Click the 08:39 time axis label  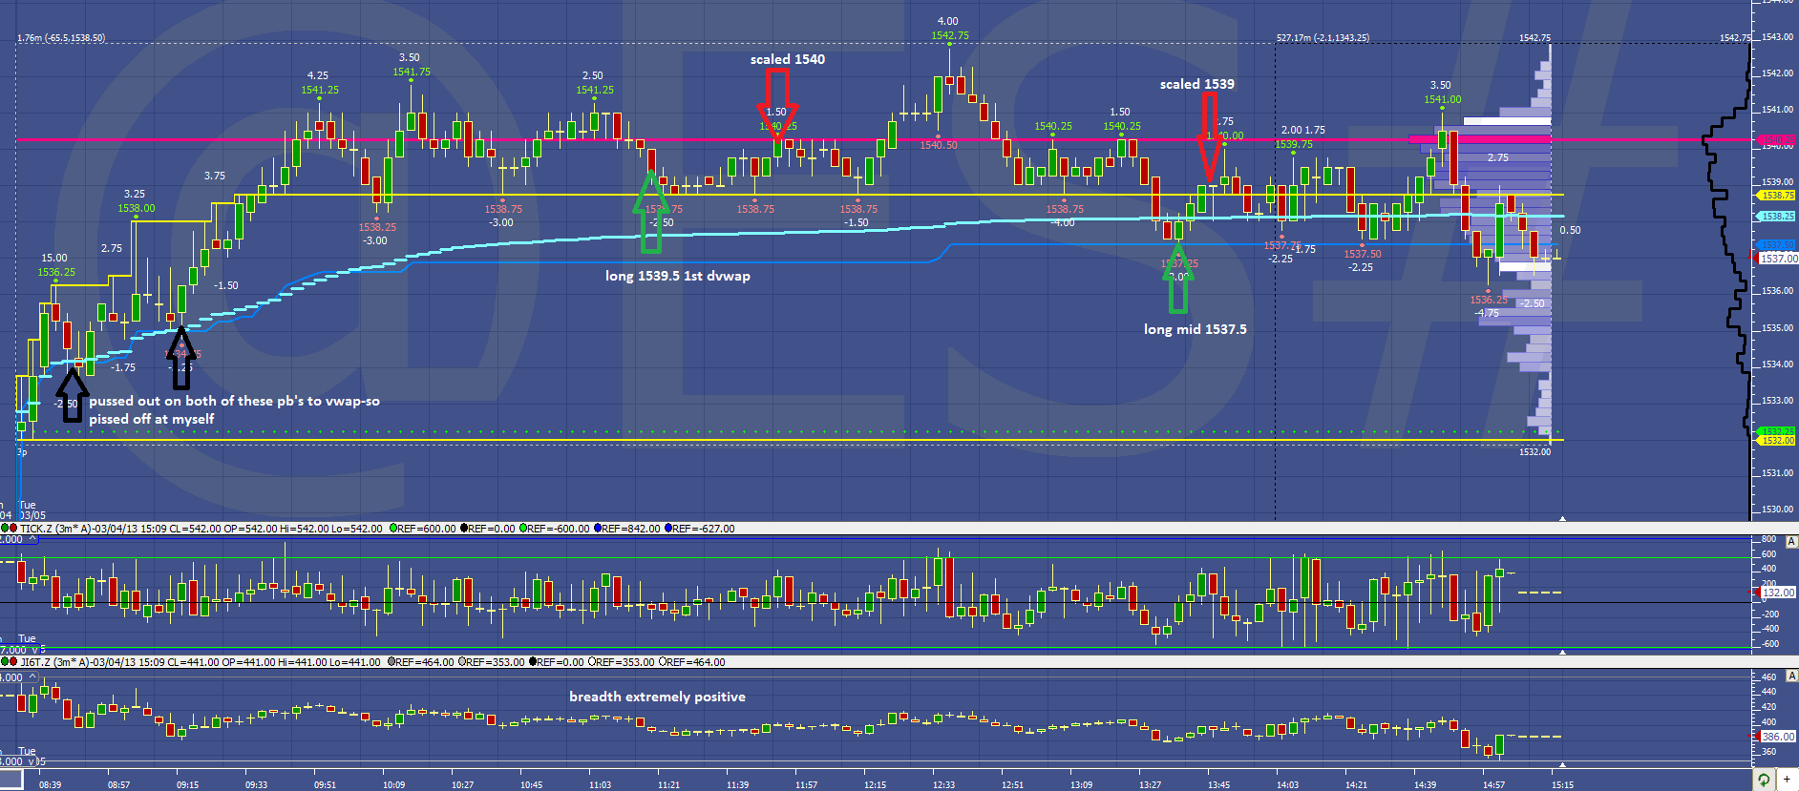(x=50, y=784)
